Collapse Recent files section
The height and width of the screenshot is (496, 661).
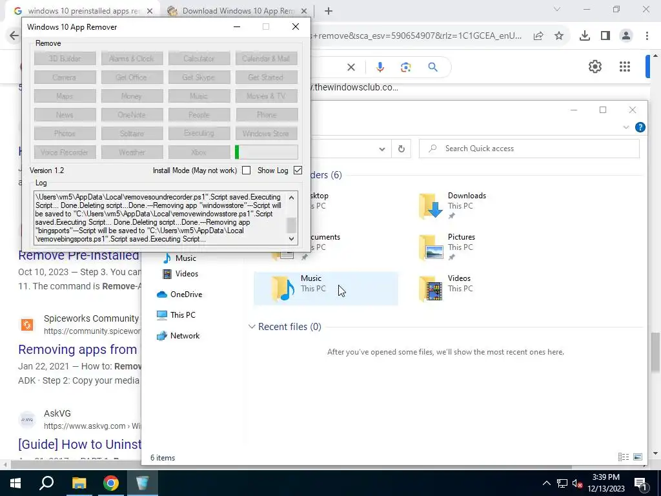(252, 326)
